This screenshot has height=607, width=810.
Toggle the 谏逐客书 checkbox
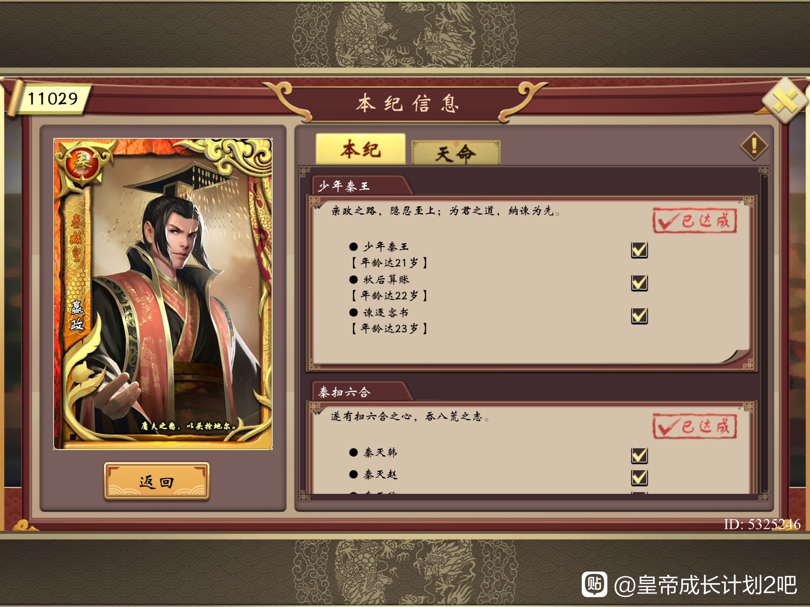[x=639, y=315]
